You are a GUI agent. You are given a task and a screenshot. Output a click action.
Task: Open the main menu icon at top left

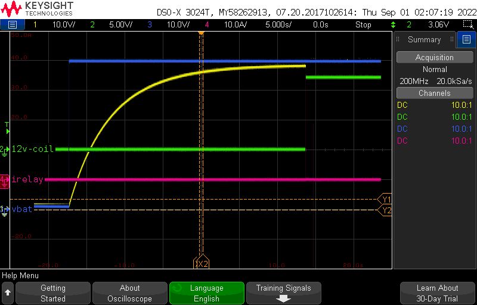tap(12, 24)
